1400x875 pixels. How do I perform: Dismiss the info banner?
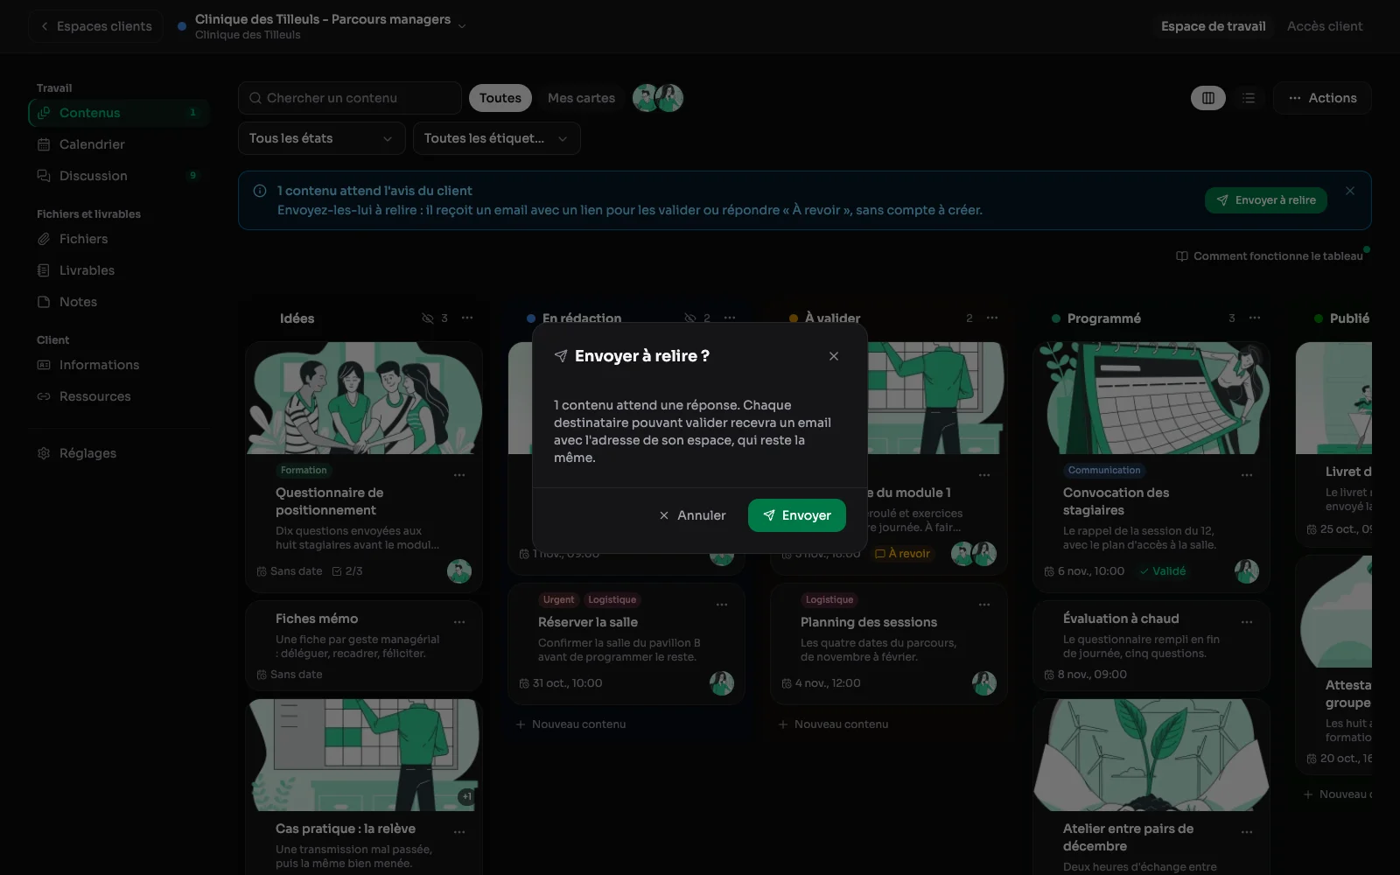[1350, 191]
